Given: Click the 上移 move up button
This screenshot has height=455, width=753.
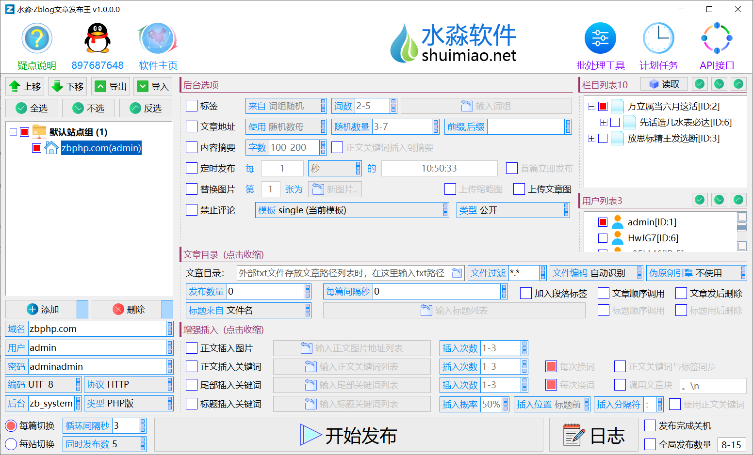Looking at the screenshot, I should click(25, 87).
